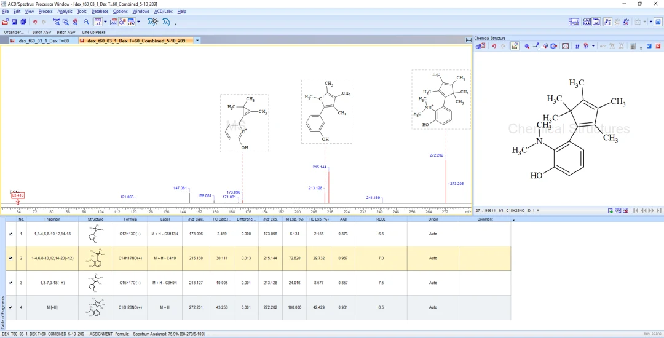Image resolution: width=664 pixels, height=338 pixels.
Task: Select the eraser tool in Chemical Structure toolbar
Action: point(546,46)
